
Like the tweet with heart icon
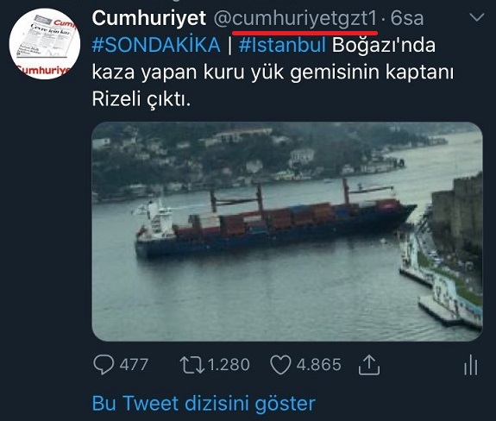pyautogui.click(x=280, y=365)
